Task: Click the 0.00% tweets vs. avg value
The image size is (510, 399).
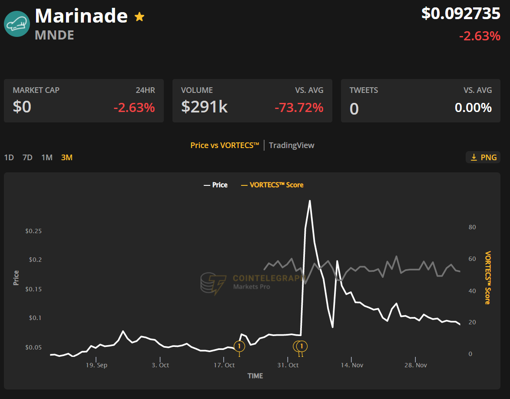Action: 473,108
